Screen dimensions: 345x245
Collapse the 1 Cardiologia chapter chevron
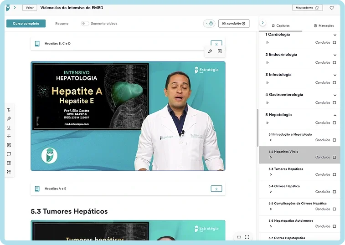click(x=335, y=35)
